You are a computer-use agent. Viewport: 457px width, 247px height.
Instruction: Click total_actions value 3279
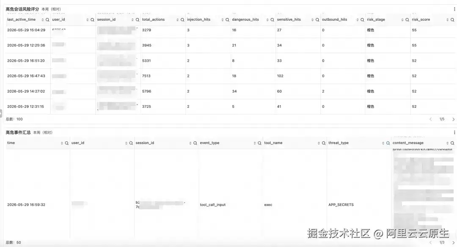(146, 30)
